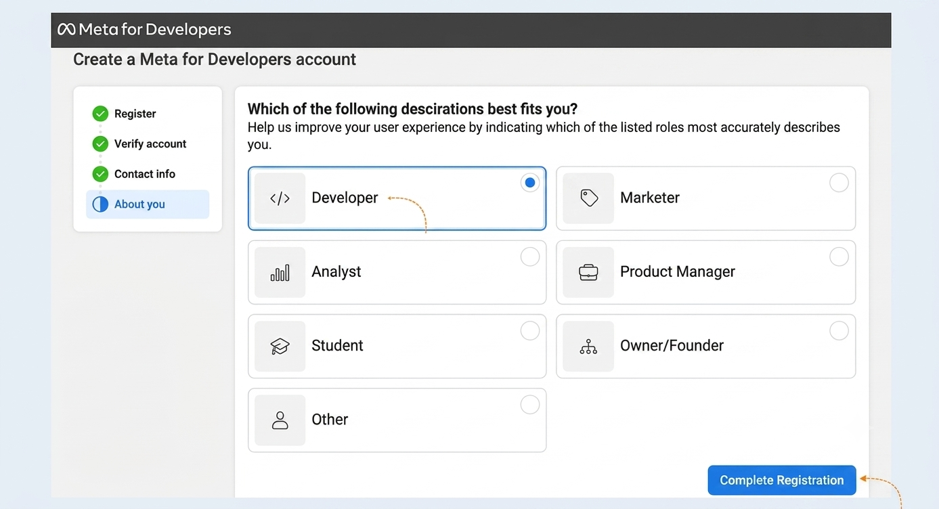Click the Owner/Founder org chart icon
The width and height of the screenshot is (939, 509).
[588, 347]
